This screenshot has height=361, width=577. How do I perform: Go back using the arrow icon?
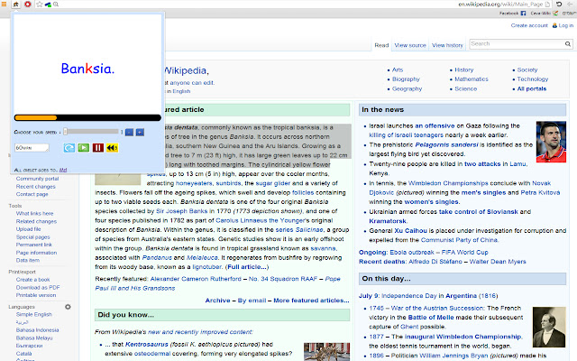[x=571, y=4]
